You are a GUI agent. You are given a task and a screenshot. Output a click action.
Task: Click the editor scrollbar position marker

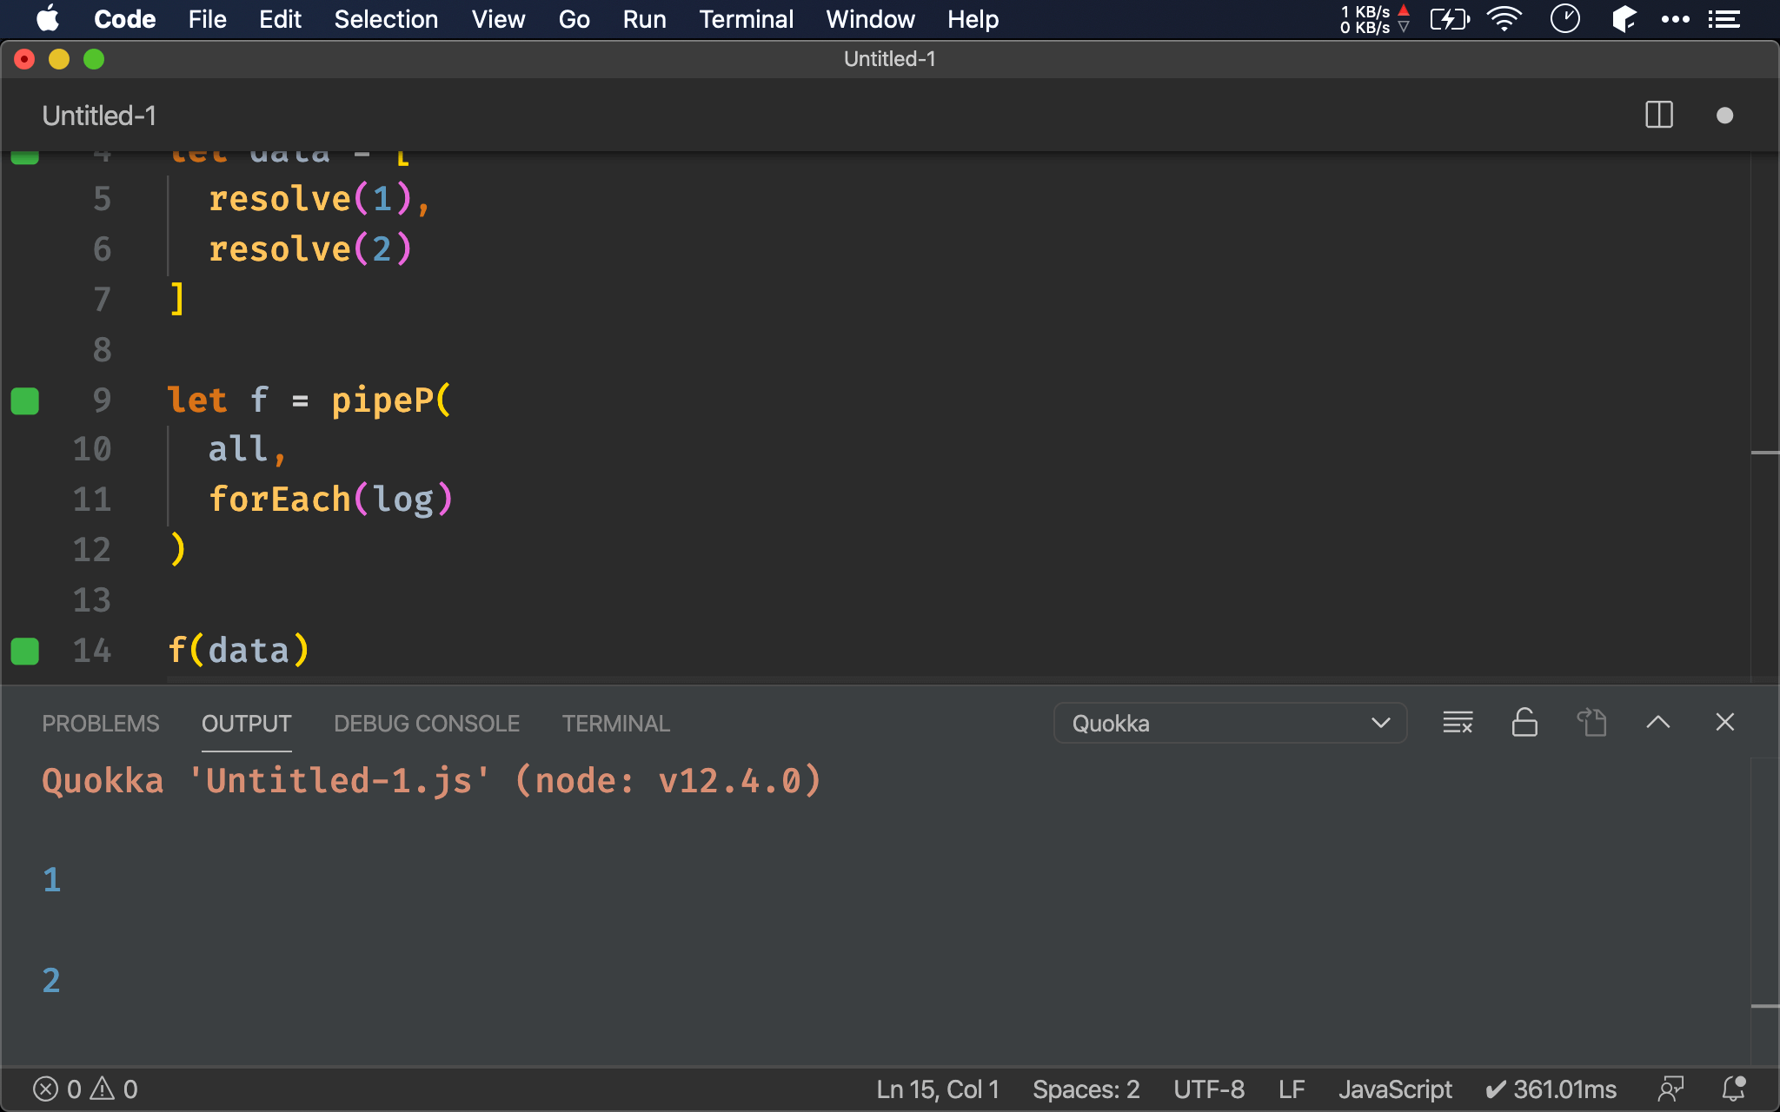tap(1764, 453)
